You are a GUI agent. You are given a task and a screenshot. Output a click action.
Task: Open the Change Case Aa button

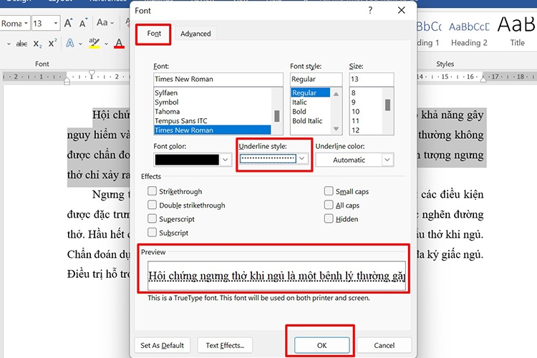(x=102, y=23)
